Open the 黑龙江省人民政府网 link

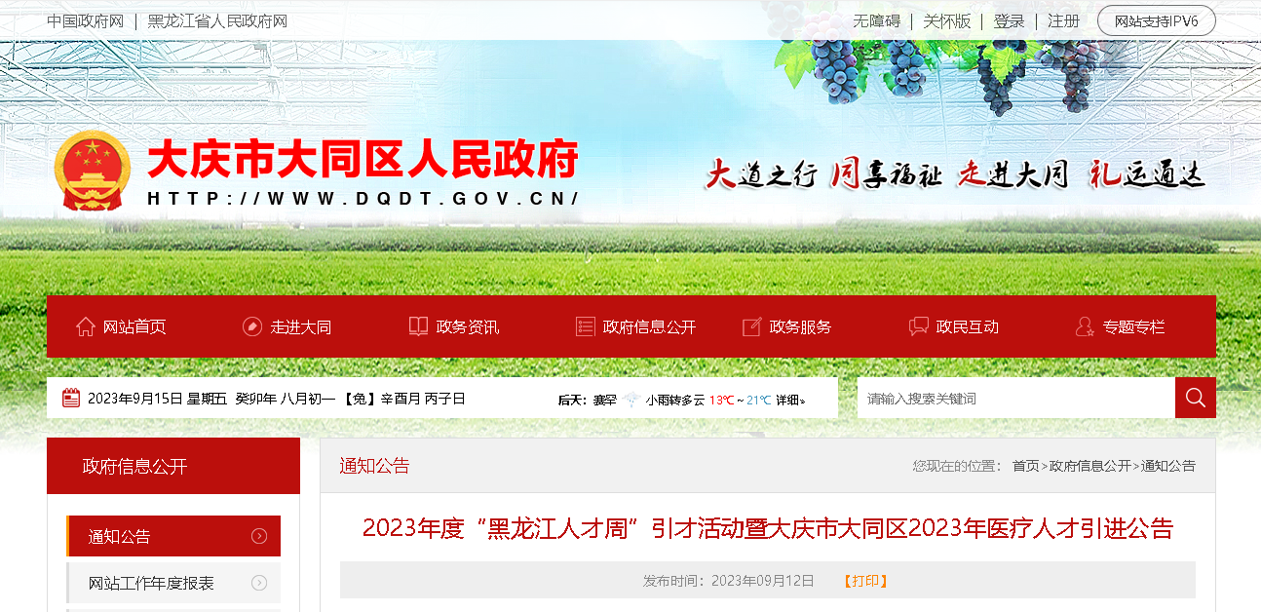[217, 21]
